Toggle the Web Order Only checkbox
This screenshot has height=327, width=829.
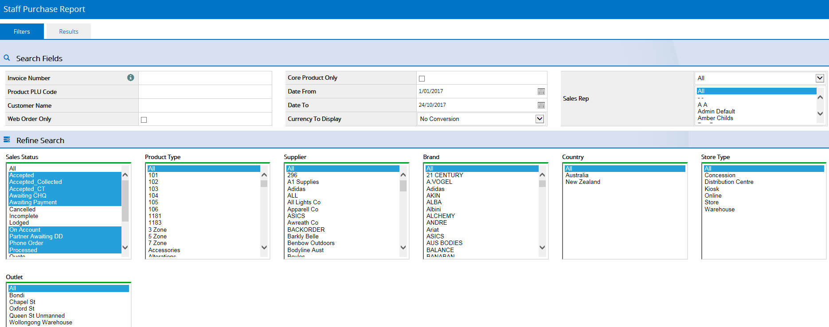[x=144, y=120]
